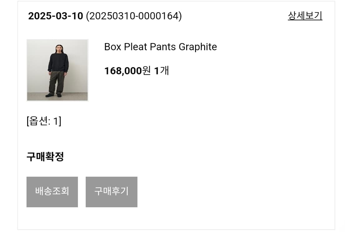Click the [옵션: 1] option text

44,121
